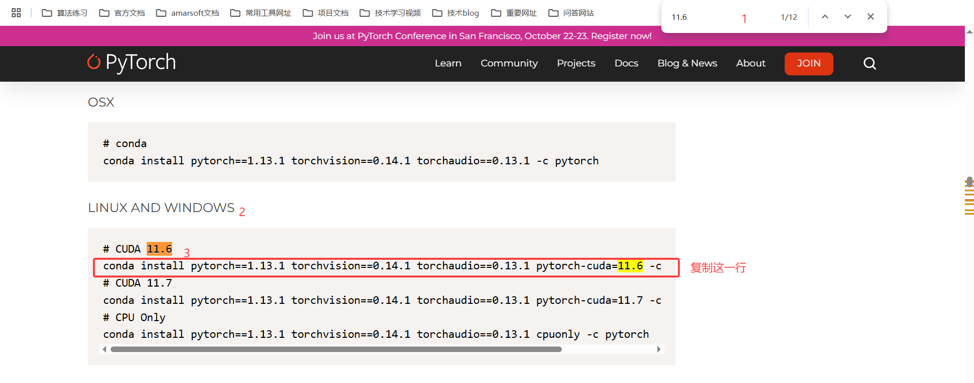Click the OSX conda install command line
The height and width of the screenshot is (383, 974).
pos(351,161)
